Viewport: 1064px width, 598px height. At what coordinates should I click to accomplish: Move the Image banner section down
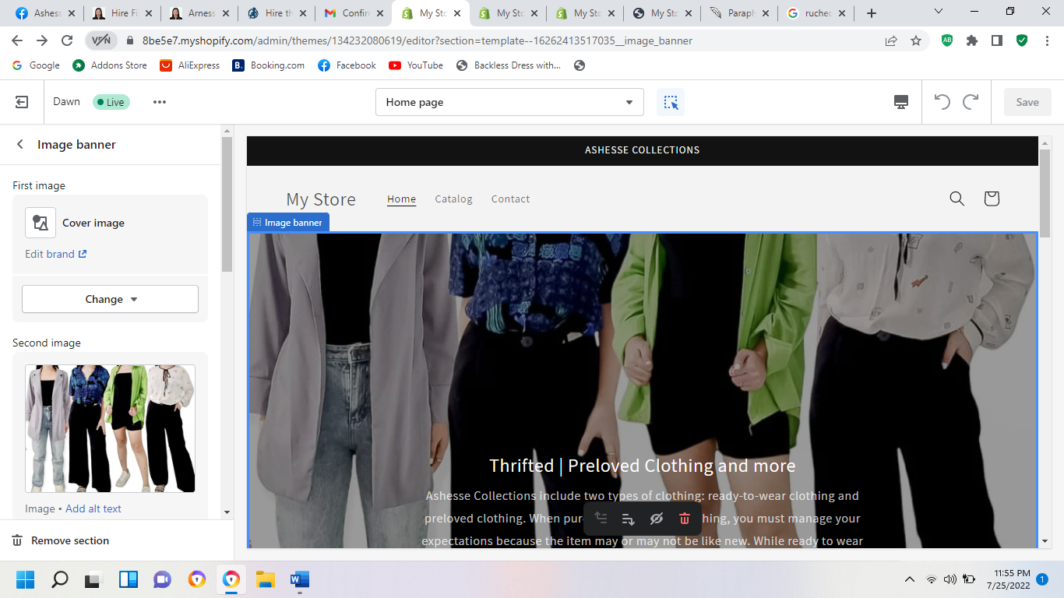[629, 519]
